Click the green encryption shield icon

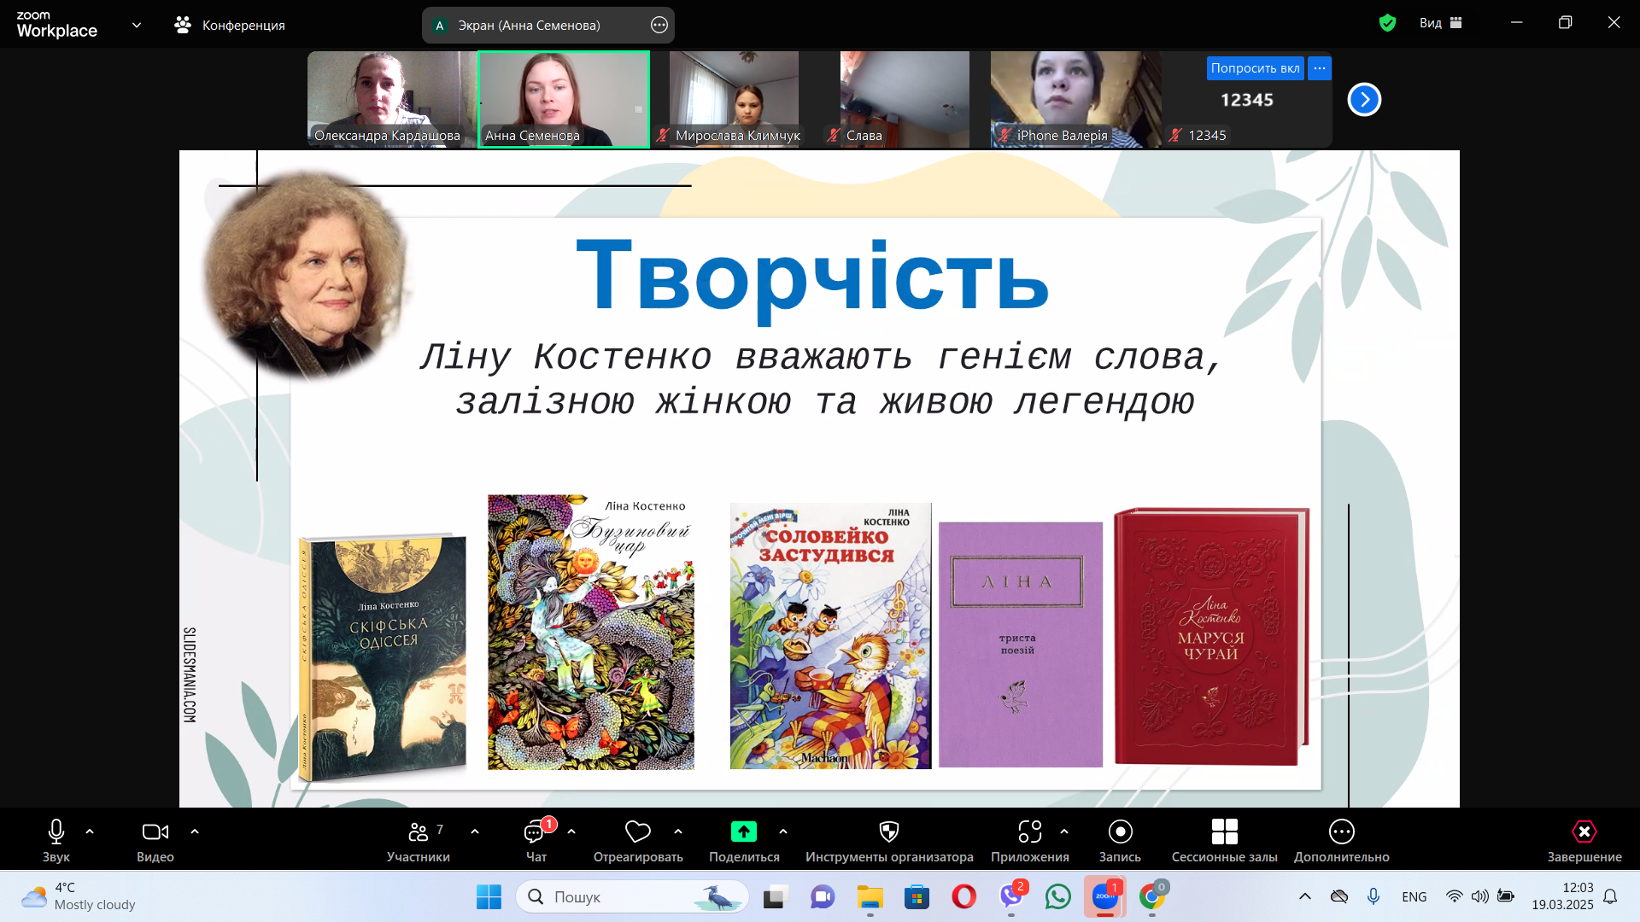click(x=1388, y=23)
